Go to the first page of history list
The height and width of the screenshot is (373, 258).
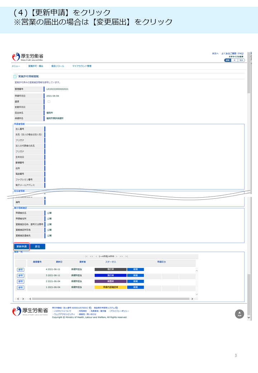[x=86, y=256]
